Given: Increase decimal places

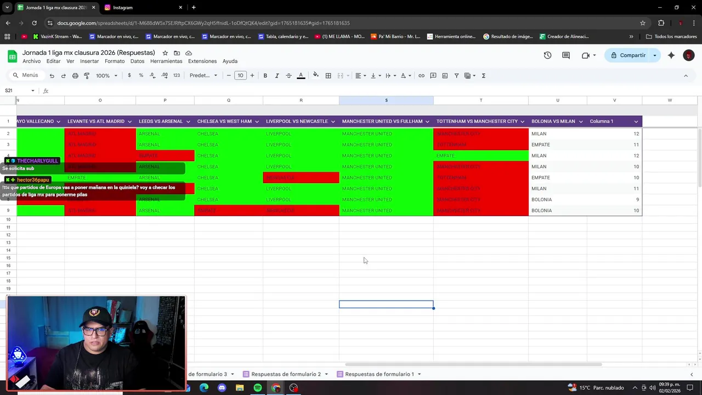Looking at the screenshot, I should [165, 76].
